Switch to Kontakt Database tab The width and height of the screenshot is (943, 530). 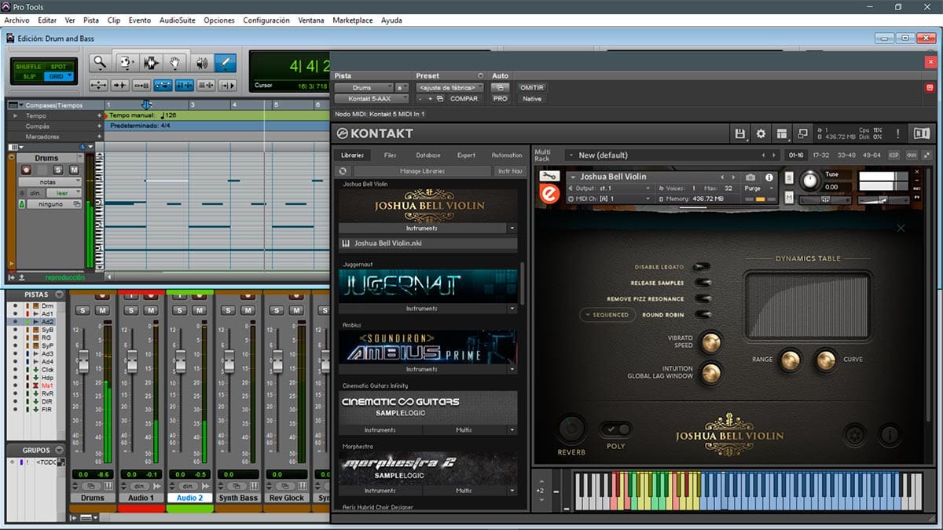click(x=428, y=155)
